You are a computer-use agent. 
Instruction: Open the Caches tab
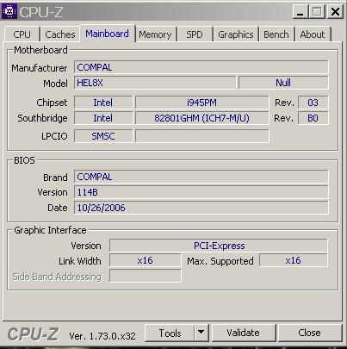(x=60, y=34)
